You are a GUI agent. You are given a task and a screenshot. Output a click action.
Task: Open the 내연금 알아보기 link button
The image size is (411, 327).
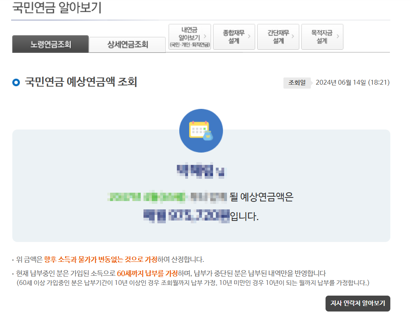tap(190, 37)
